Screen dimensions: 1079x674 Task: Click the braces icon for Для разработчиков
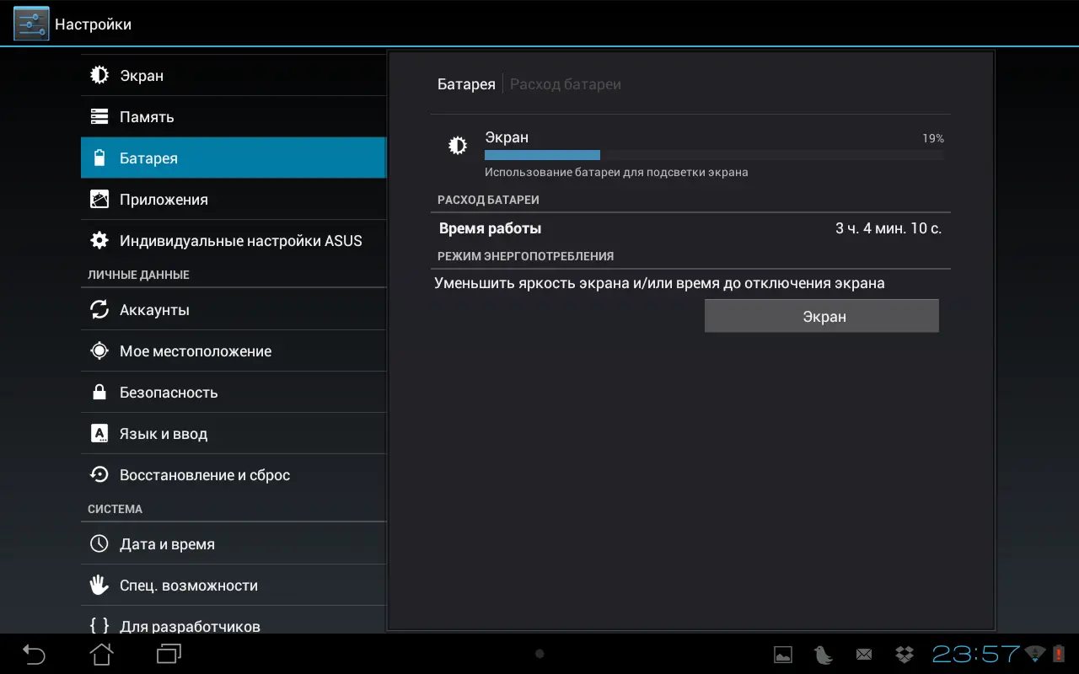(99, 625)
